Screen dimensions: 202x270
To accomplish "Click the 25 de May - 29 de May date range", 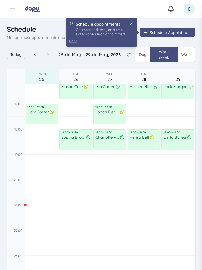I will click(x=89, y=55).
